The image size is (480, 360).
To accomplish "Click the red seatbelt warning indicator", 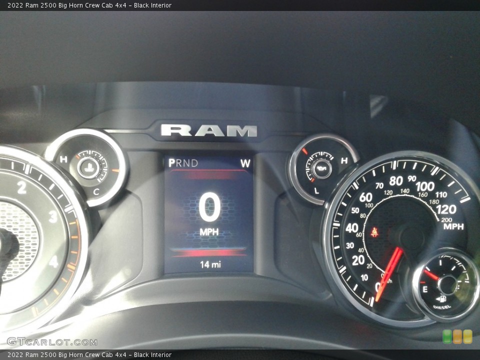I will tap(374, 232).
